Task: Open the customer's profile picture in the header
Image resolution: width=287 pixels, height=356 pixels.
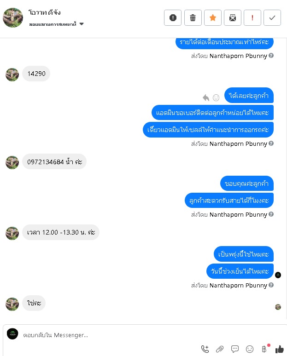Action: (13, 18)
